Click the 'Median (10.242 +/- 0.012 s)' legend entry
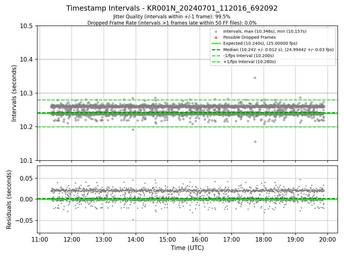The width and height of the screenshot is (344, 258). [278, 50]
